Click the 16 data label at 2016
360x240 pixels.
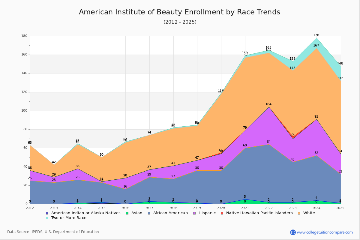(125, 187)
